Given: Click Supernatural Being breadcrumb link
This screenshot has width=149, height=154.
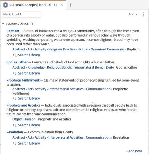Looking at the screenshot, I should coord(89,67).
